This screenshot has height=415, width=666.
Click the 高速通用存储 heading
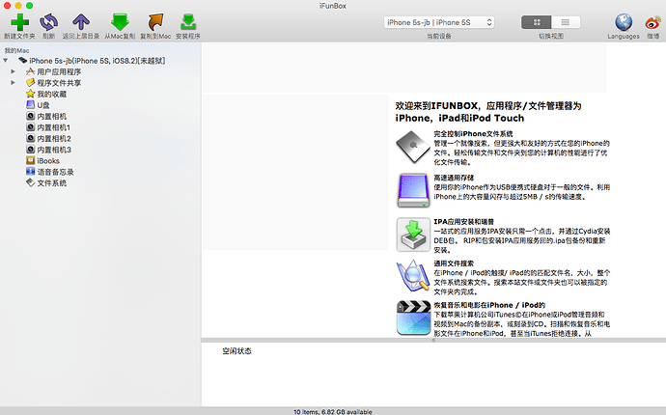(x=454, y=178)
